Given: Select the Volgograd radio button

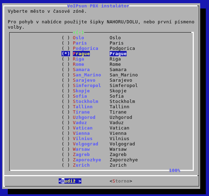Looking at the screenshot, I should point(66,144).
